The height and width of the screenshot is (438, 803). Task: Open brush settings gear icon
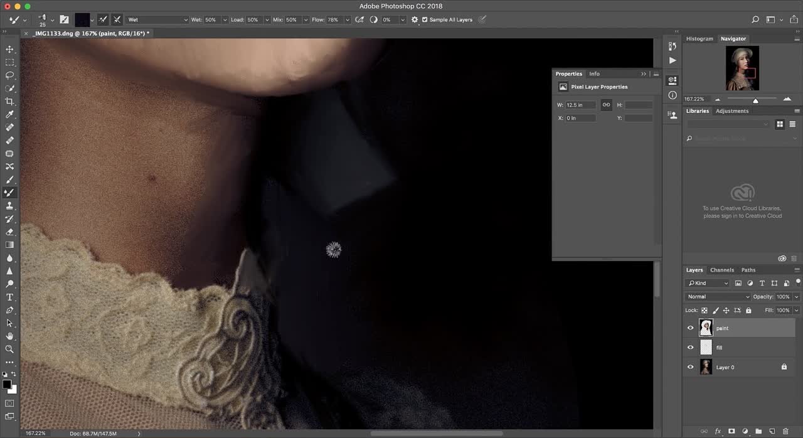point(415,20)
